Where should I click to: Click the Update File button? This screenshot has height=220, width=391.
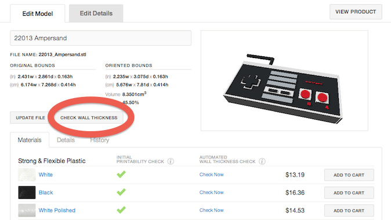click(30, 118)
